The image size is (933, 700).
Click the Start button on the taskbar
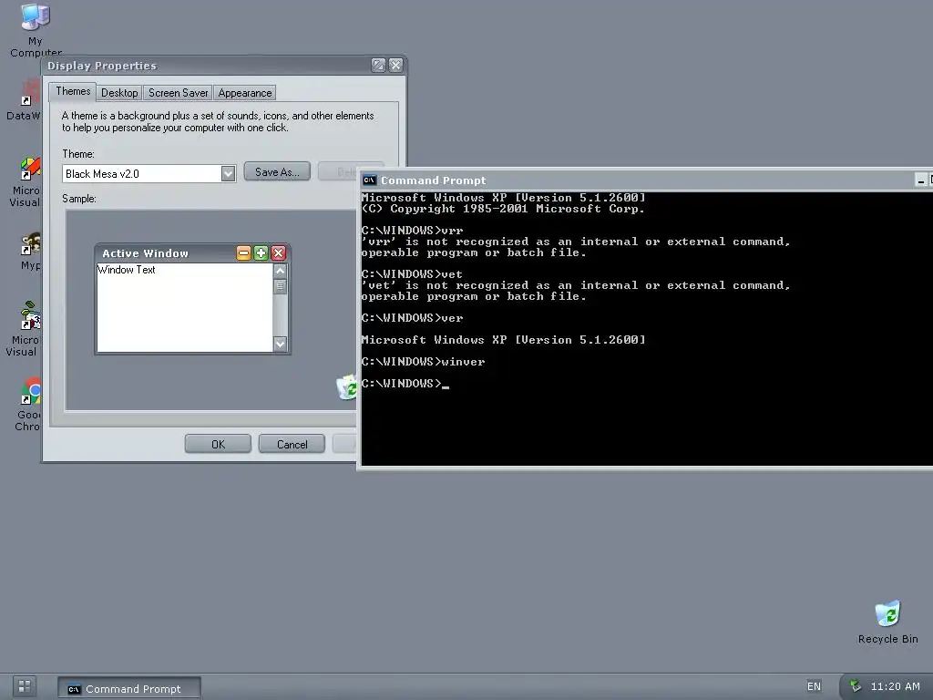[24, 686]
